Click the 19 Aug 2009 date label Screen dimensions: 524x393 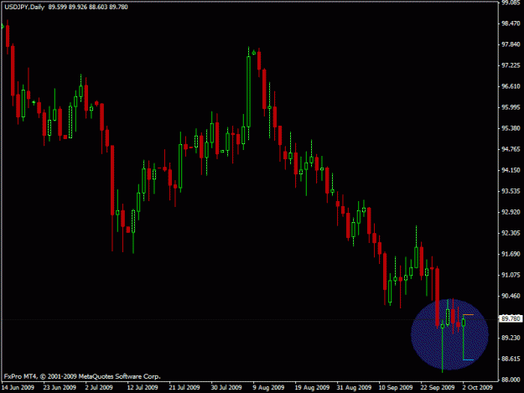(x=312, y=387)
